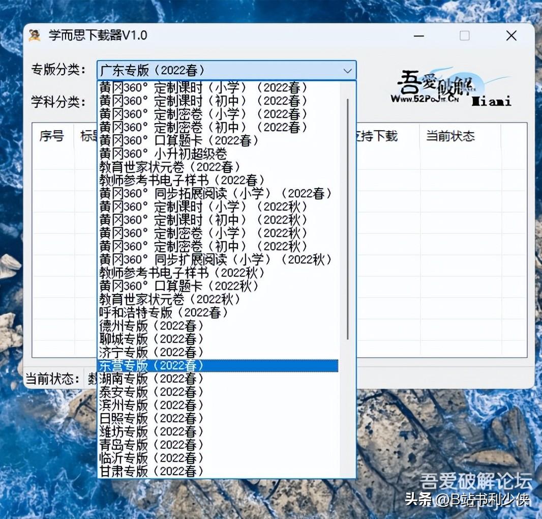This screenshot has height=519, width=542.
Task: Click the 当前状态 column header
Action: click(449, 136)
